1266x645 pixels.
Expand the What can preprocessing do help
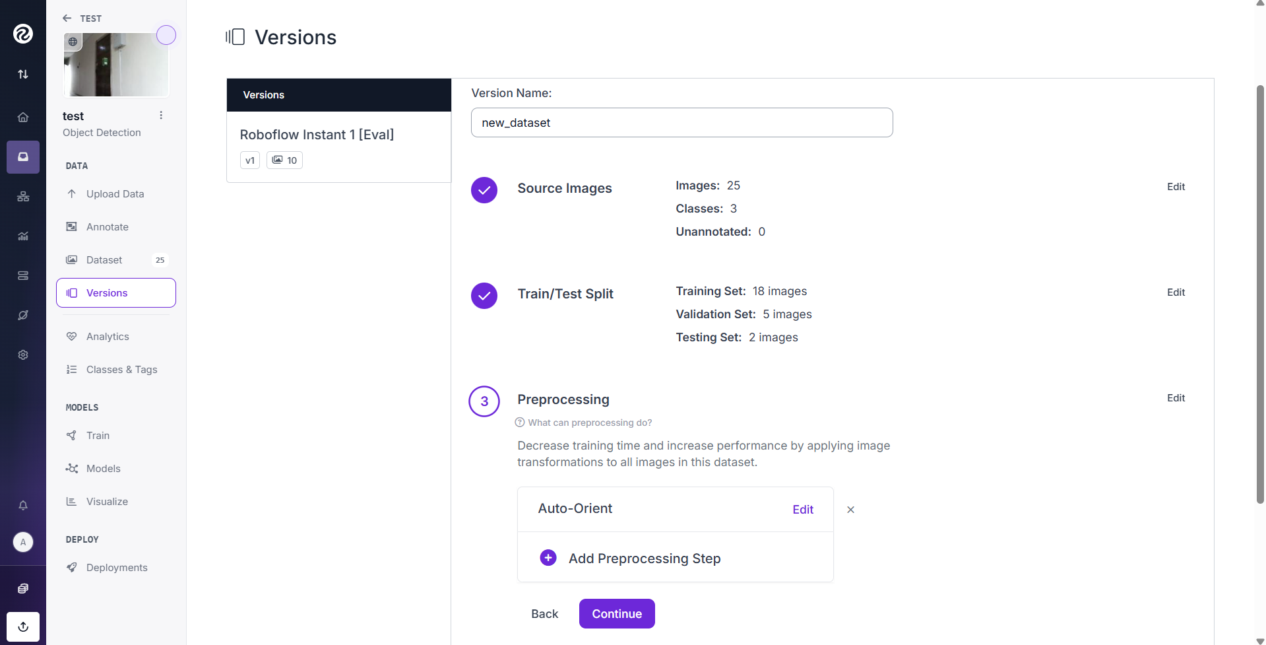583,423
